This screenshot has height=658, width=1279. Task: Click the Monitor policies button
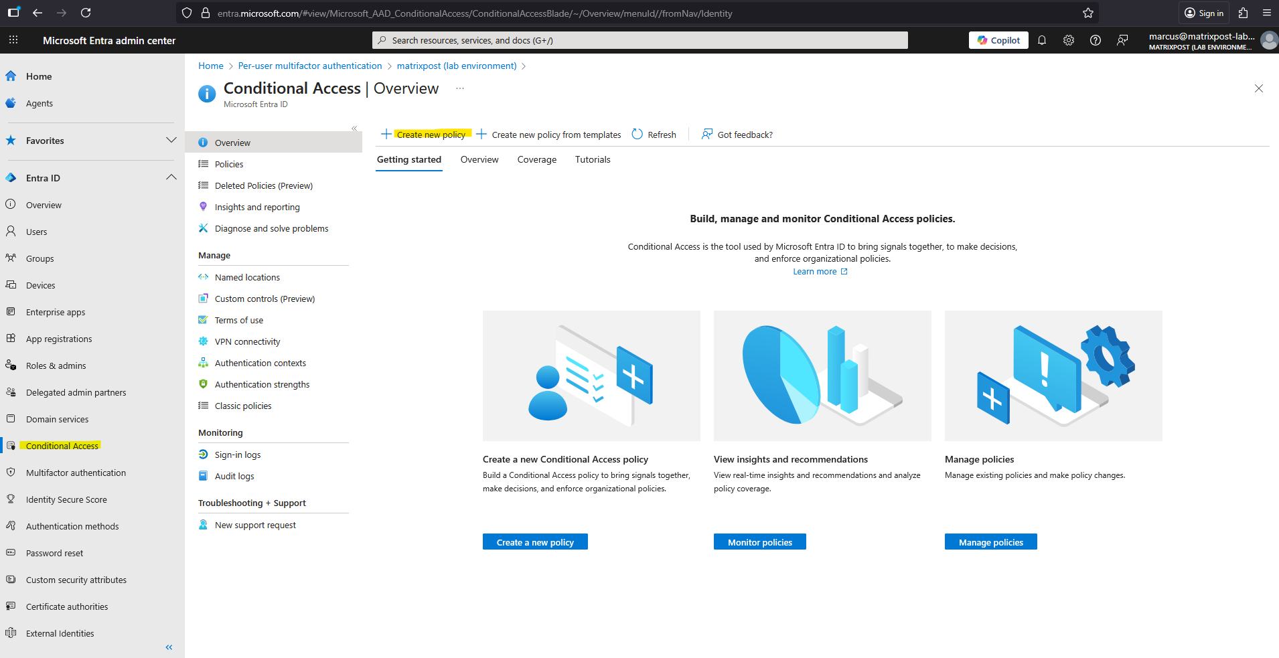coord(760,542)
